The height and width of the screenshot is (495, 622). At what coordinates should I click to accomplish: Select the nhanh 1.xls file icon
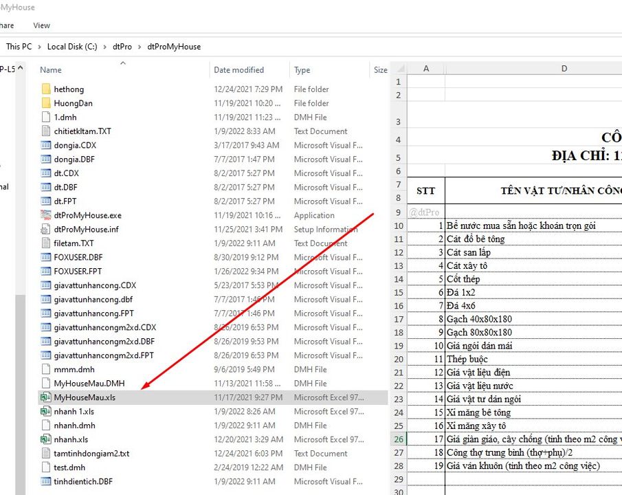pyautogui.click(x=46, y=411)
